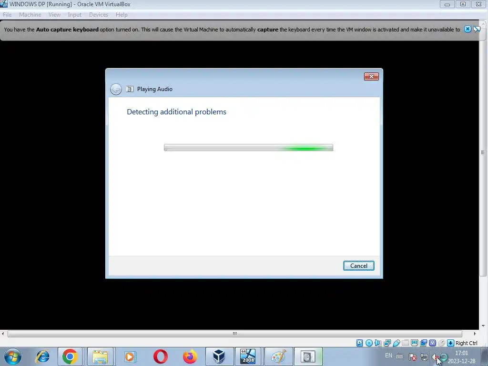Click the green detection progress bar
This screenshot has height=366, width=488.
tap(248, 148)
